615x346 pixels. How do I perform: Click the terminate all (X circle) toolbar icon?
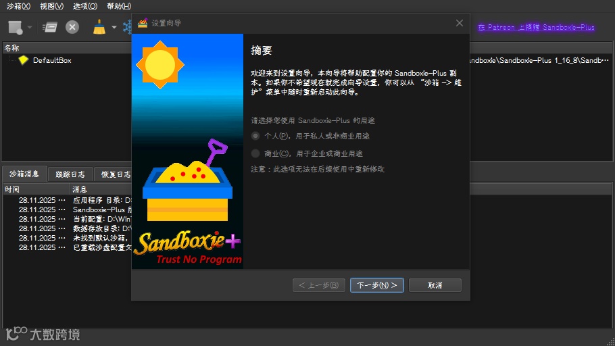(x=72, y=27)
